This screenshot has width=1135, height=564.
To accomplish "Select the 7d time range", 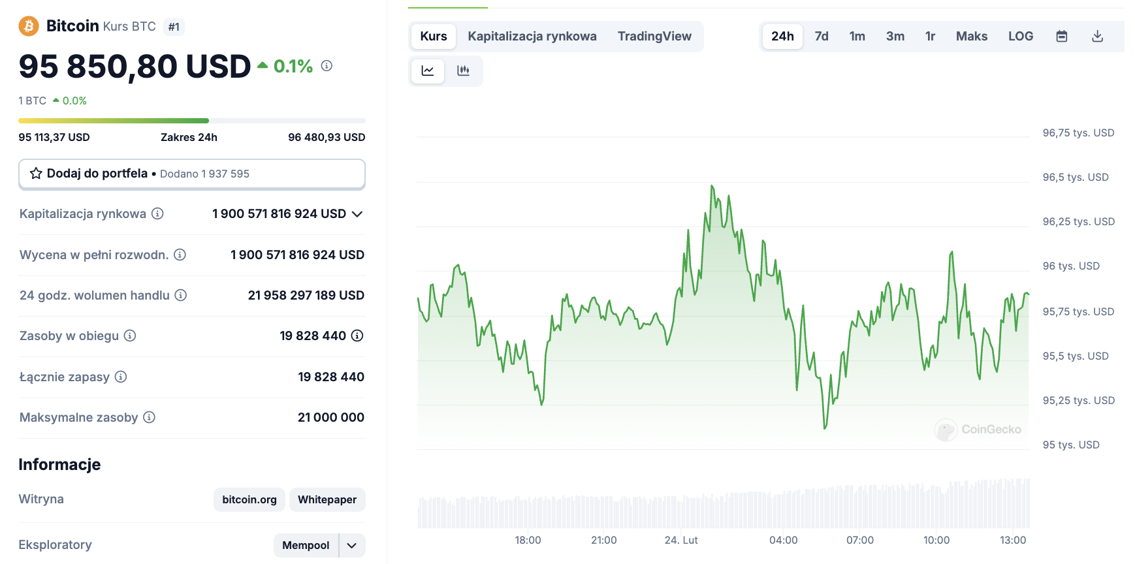I will point(822,36).
